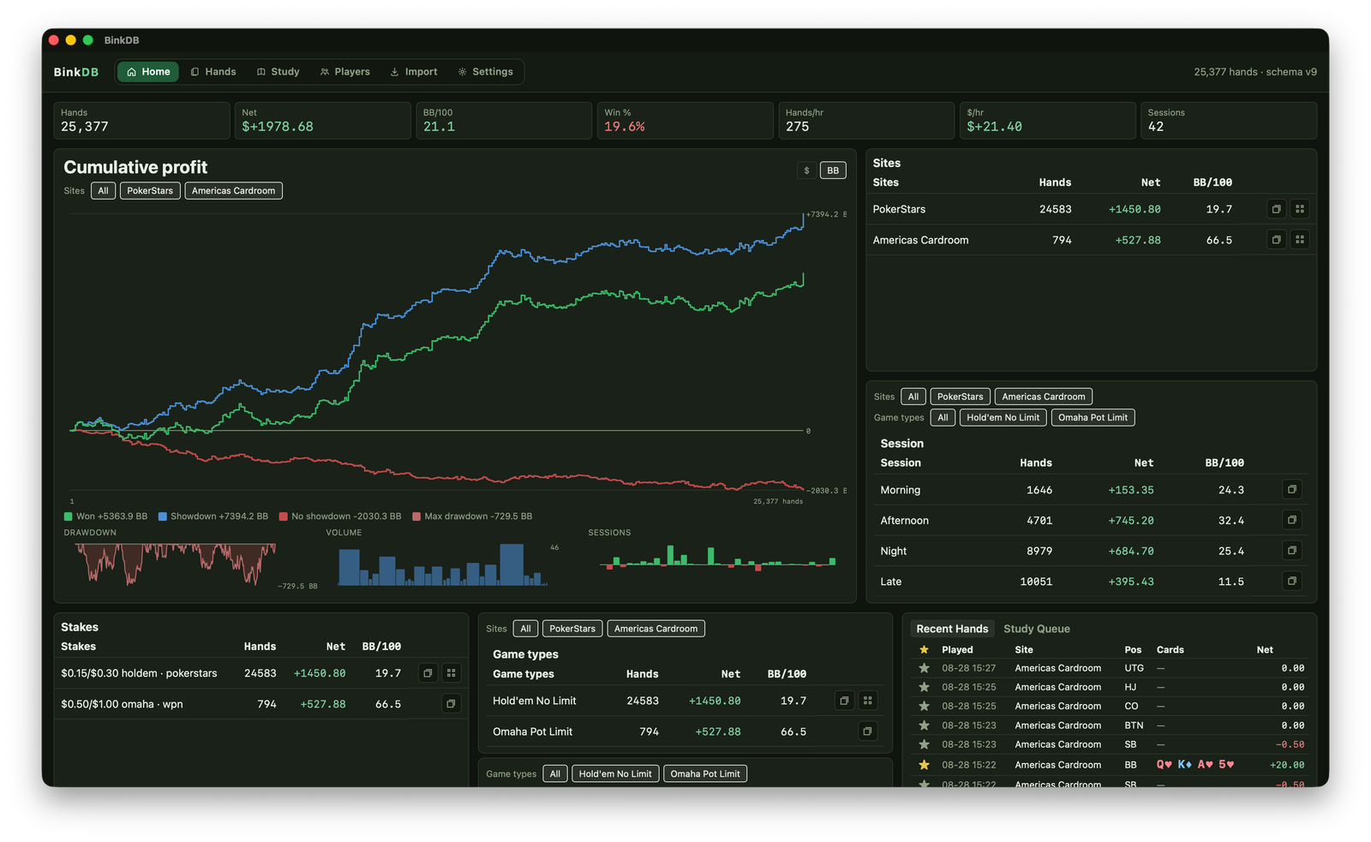Star the 08-28 15:23 SB hand
The image size is (1371, 842).
coord(924,744)
